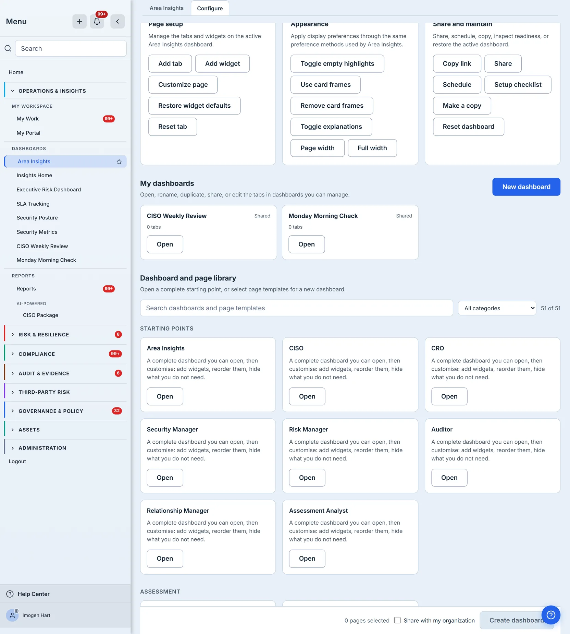Switch to the Area Insights tab

166,8
